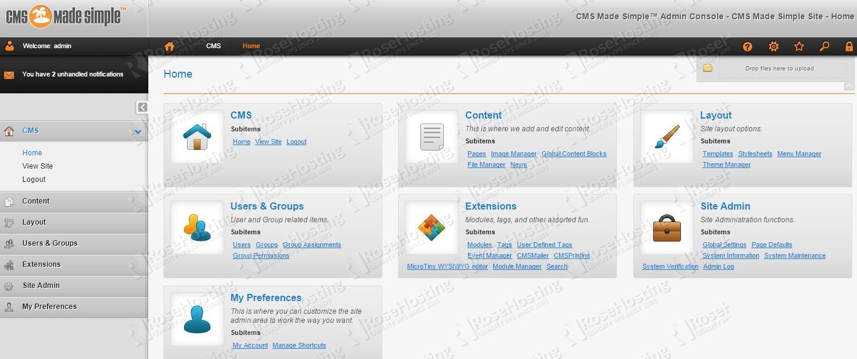Click the people icon on Users & Groups card
Screen dimensions: 857x359
(197, 228)
